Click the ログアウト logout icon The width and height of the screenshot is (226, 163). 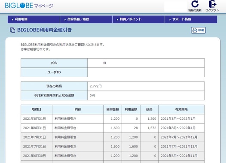212,4
